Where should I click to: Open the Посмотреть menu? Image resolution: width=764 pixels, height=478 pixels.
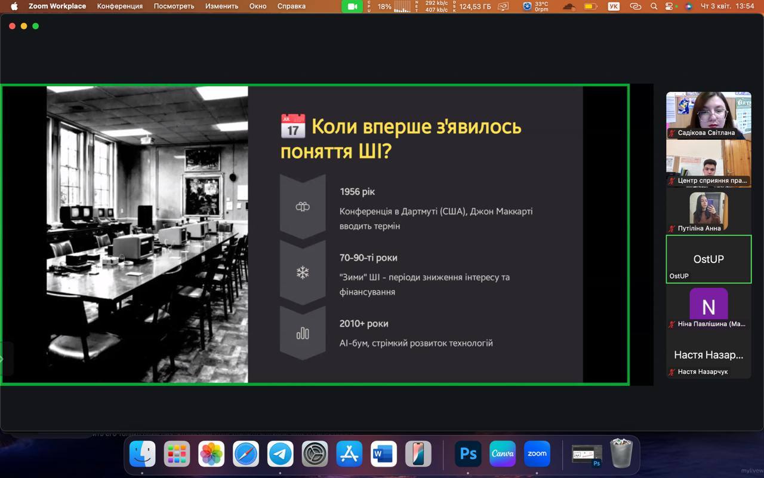[x=174, y=7]
